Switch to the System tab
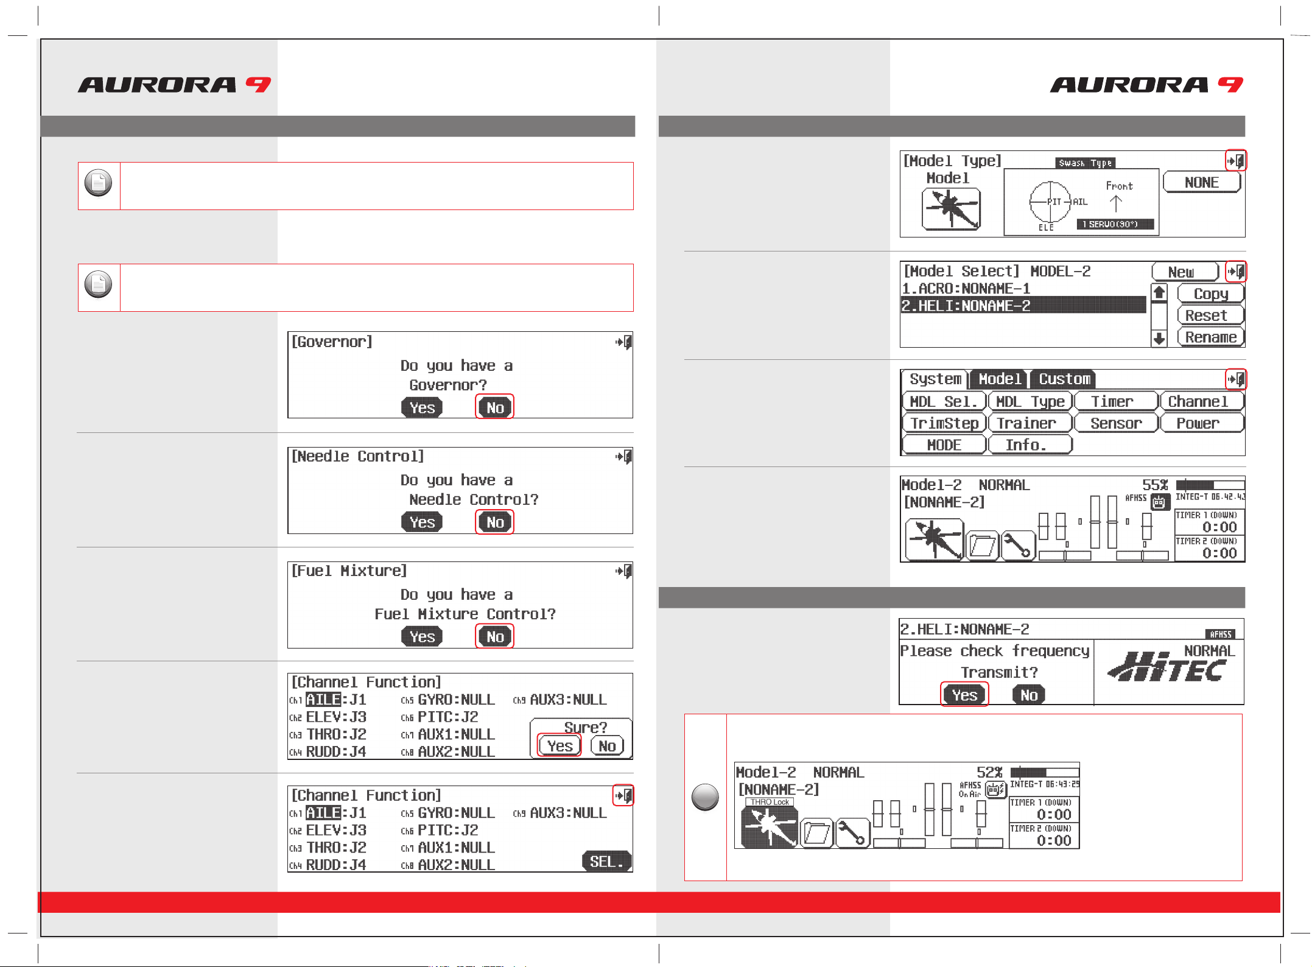This screenshot has width=1312, height=967. [935, 379]
